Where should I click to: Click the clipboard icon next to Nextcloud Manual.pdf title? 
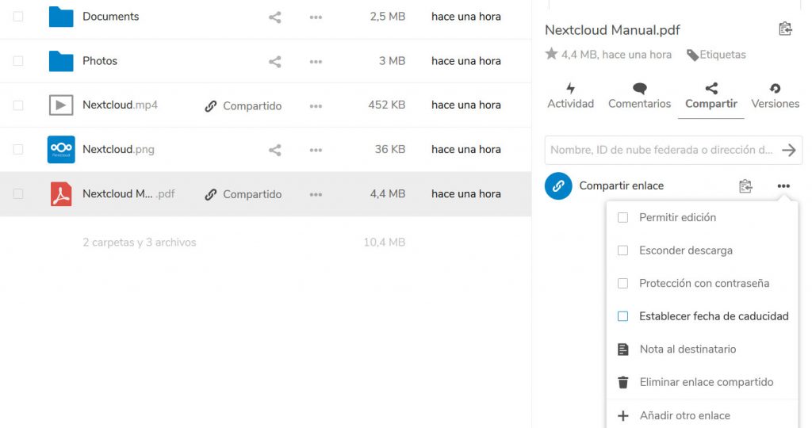(785, 29)
